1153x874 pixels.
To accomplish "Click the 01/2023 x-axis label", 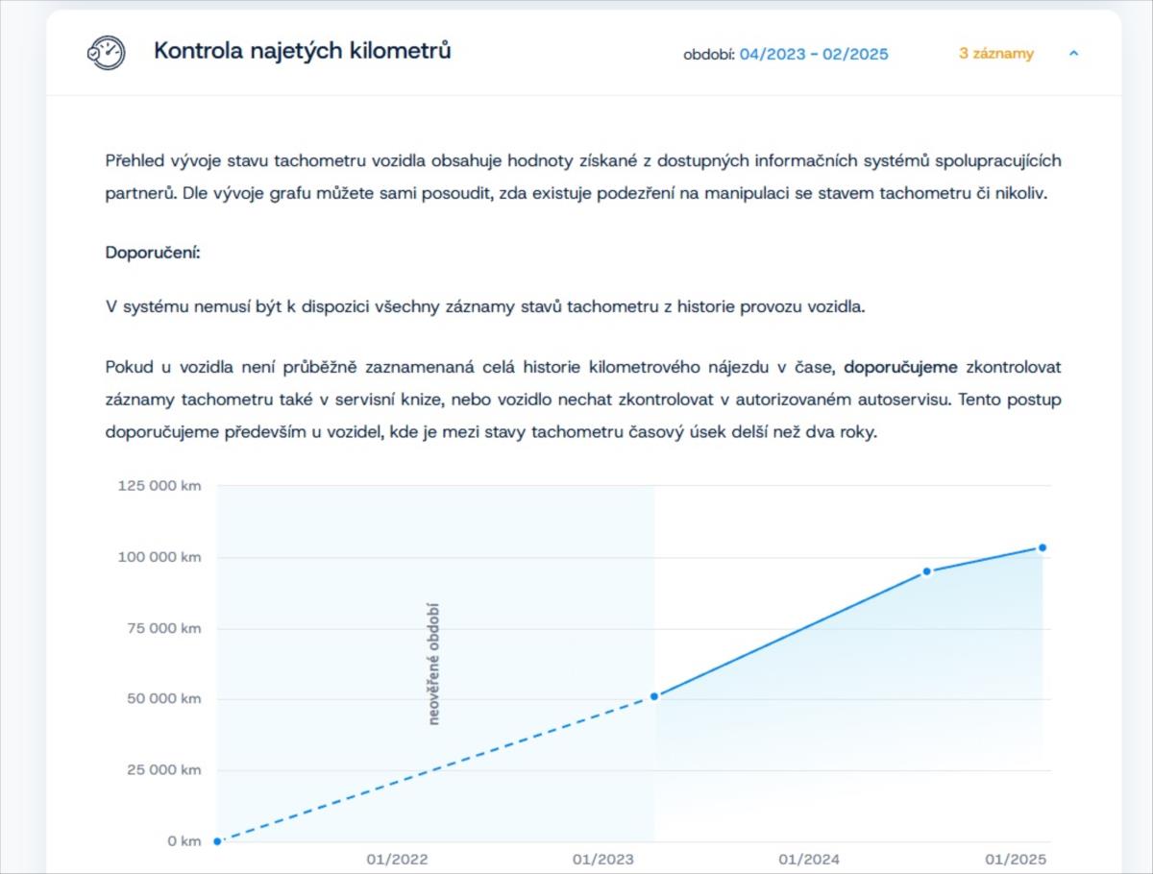I will 602,860.
